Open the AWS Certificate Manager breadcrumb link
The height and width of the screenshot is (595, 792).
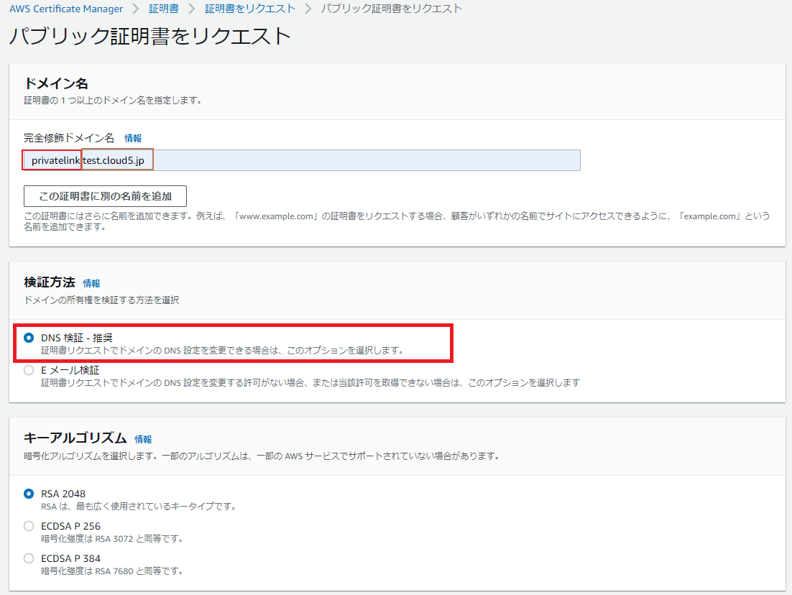[x=66, y=9]
